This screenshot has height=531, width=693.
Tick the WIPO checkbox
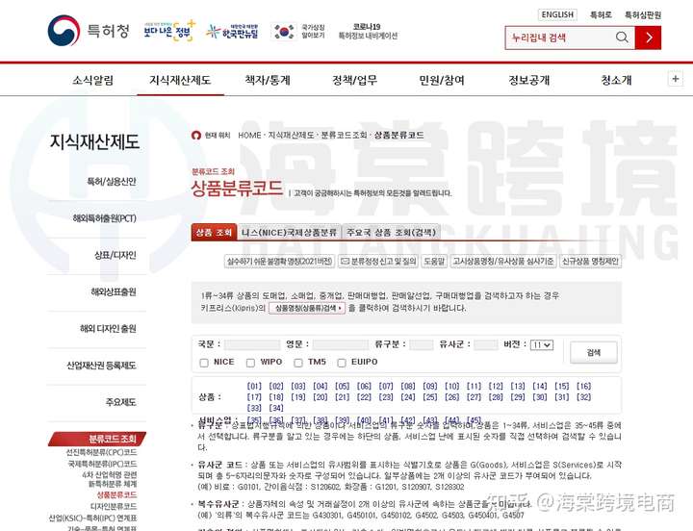[250, 363]
